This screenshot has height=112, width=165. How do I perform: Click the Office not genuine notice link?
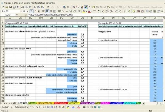click(29, 3)
